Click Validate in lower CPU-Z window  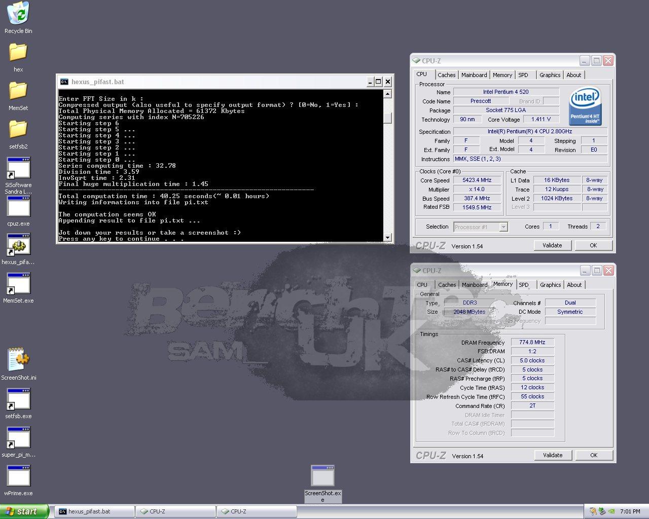(553, 455)
